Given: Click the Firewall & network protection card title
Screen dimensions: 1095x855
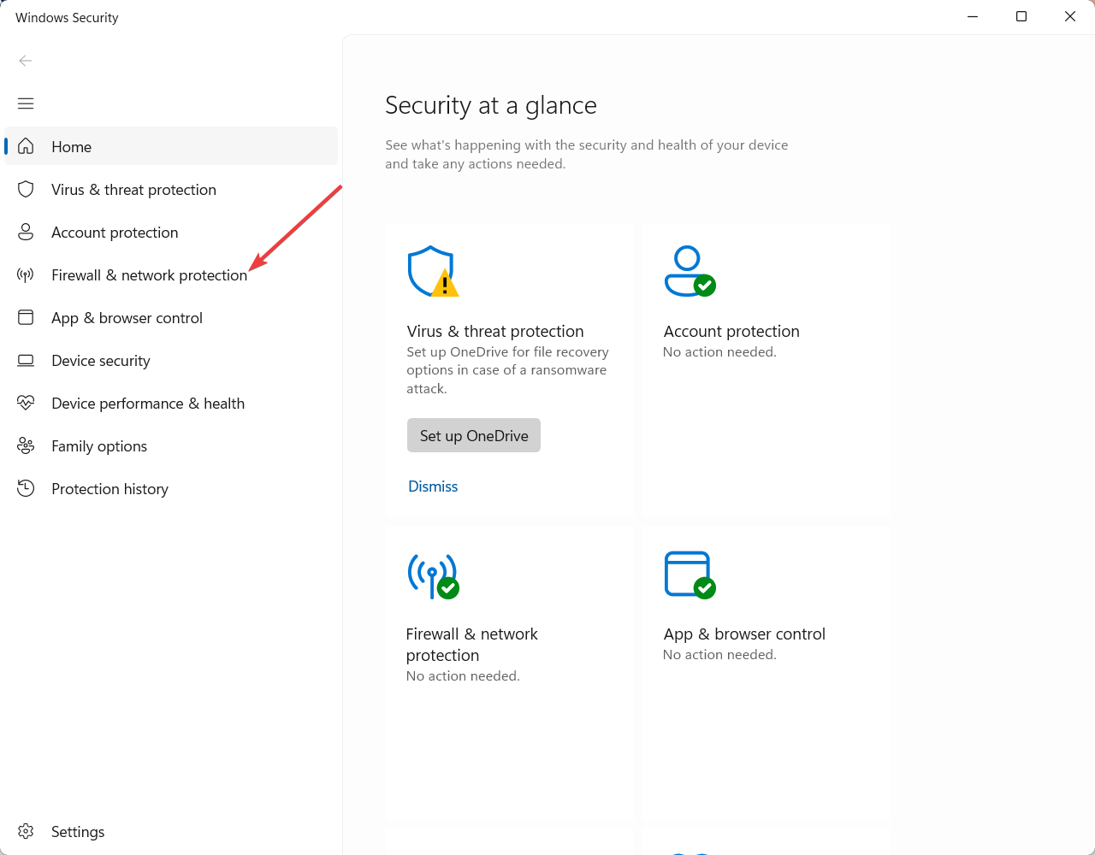Looking at the screenshot, I should [472, 645].
